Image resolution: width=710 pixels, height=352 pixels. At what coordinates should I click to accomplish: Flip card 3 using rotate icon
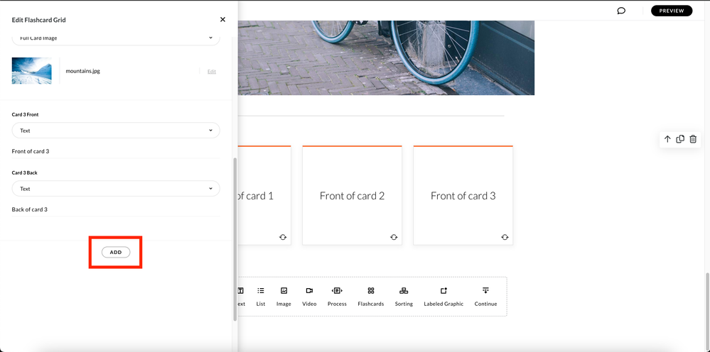(x=505, y=237)
